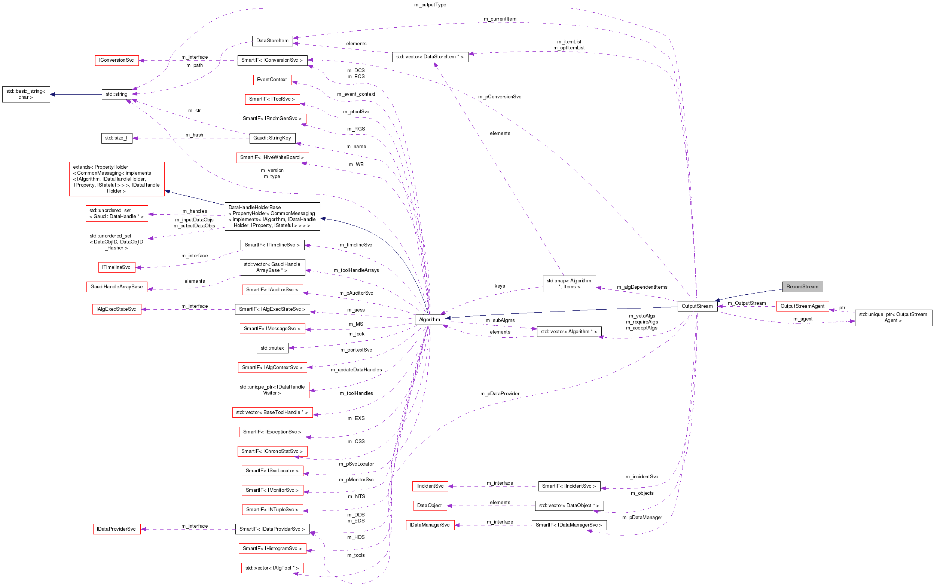Select the IAlgExecStateSvc node
This screenshot has width=934, height=586.
pos(116,309)
